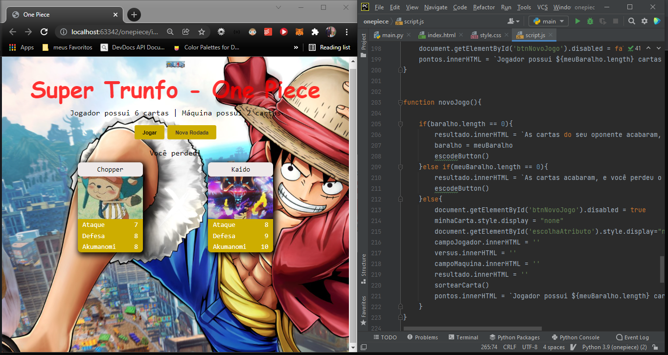Start debugging with the bug icon
Image resolution: width=668 pixels, height=355 pixels.
(590, 21)
